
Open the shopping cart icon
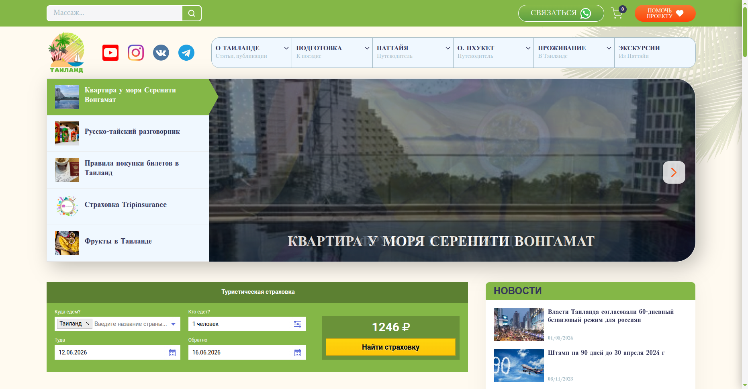pyautogui.click(x=617, y=13)
